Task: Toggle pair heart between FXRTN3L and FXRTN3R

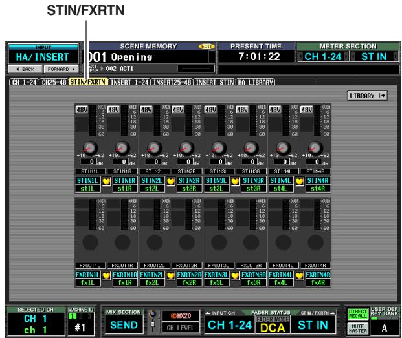Action: (235, 276)
